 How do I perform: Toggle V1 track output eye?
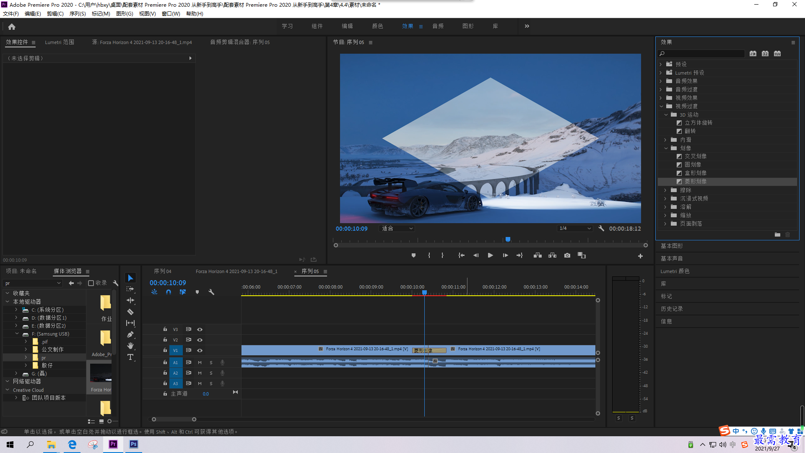200,351
